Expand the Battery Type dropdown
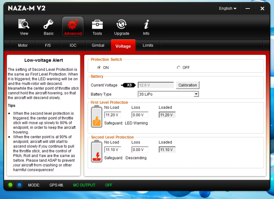 (196, 94)
